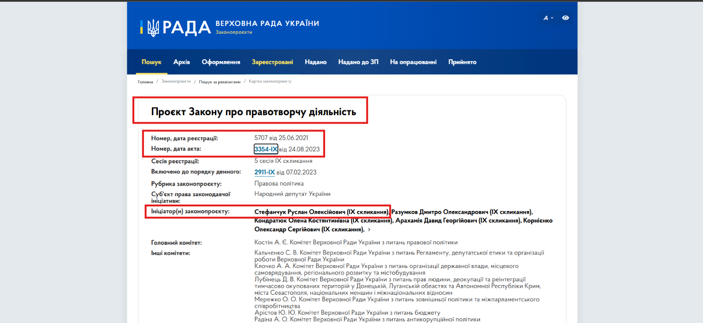Open the Прийнято section
The image size is (703, 323).
pos(462,62)
